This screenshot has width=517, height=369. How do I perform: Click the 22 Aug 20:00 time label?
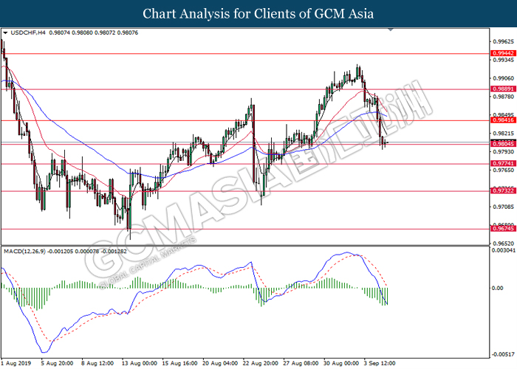(x=261, y=363)
